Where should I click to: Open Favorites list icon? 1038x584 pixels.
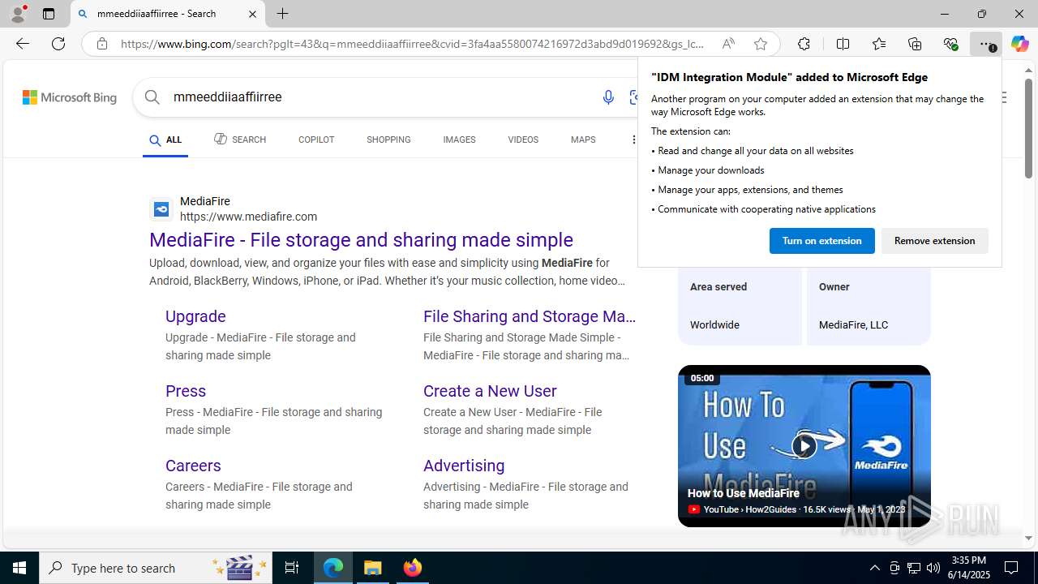pyautogui.click(x=879, y=44)
